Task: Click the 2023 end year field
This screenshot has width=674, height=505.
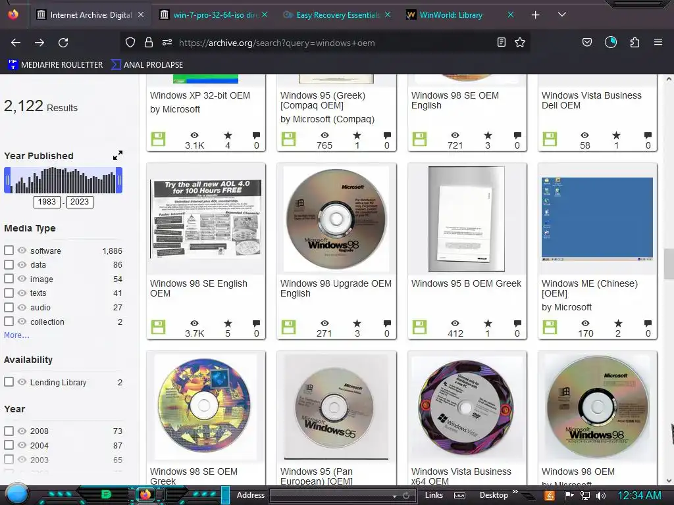Action: pos(80,201)
